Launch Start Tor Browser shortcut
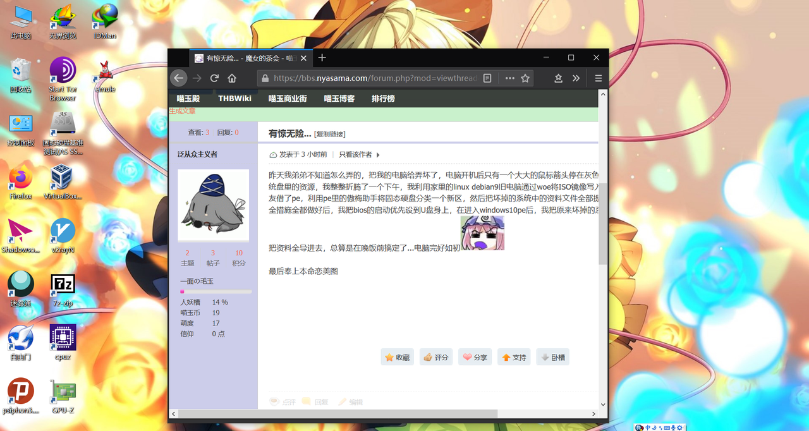 (63, 79)
